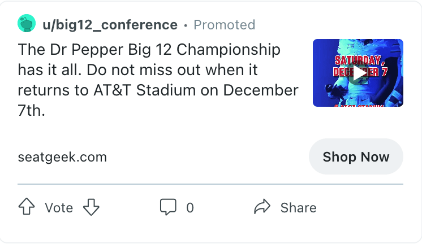
Task: Click the downvote arrow icon
Action: pyautogui.click(x=91, y=207)
